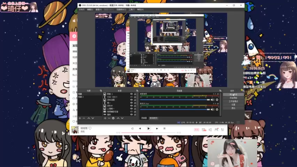Viewport: 297px width, 167px height.
Task: Open 麦克风/Aux audio settings gear
Action: coord(217,109)
